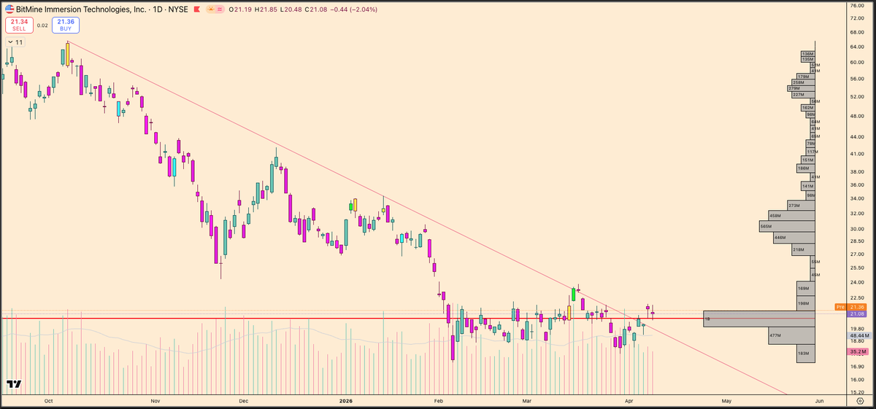Click the C21.08 close price value
Viewport: 876px width, 409px height.
click(x=318, y=10)
